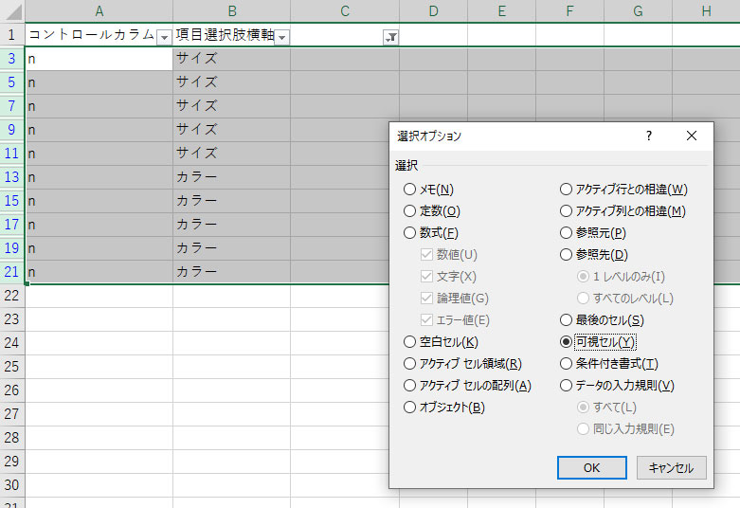740x508 pixels.
Task: Click row 22 header
Action: point(11,296)
